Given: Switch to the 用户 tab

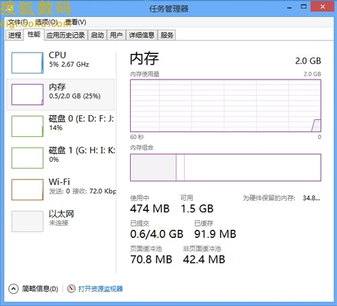Looking at the screenshot, I should [117, 35].
